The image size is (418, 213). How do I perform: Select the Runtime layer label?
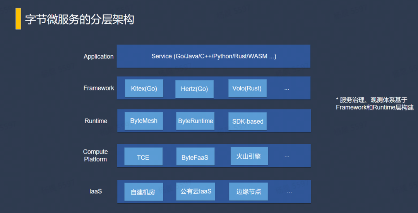pyautogui.click(x=96, y=121)
